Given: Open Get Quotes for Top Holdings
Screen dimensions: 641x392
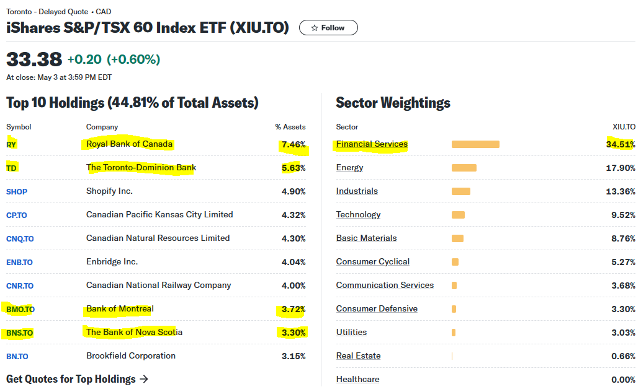Looking at the screenshot, I should pos(71,378).
